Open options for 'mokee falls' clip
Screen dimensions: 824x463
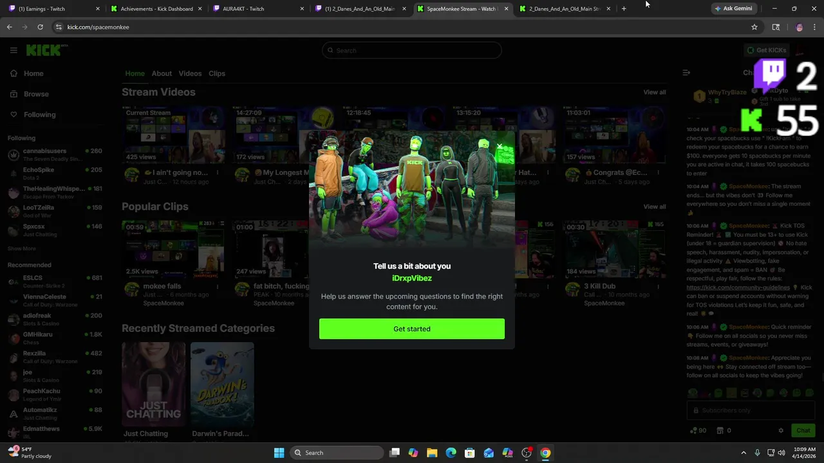point(217,286)
